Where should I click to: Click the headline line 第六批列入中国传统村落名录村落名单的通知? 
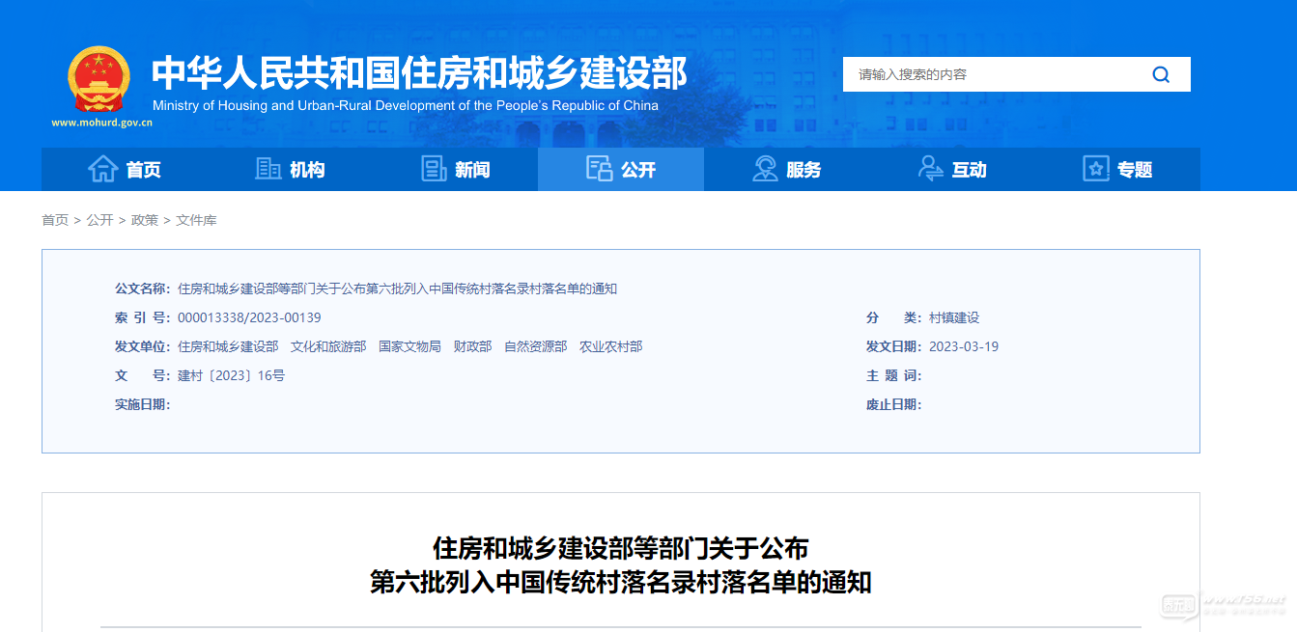click(620, 583)
